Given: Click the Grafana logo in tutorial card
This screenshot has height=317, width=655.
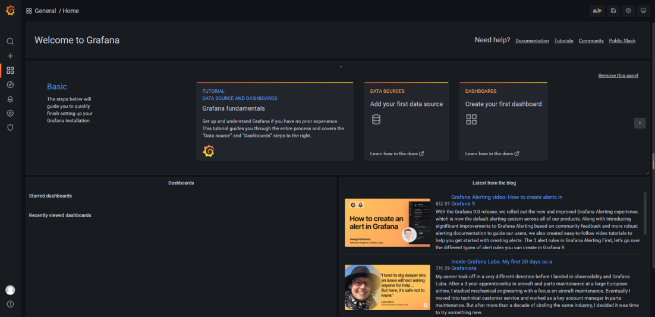Looking at the screenshot, I should (209, 151).
